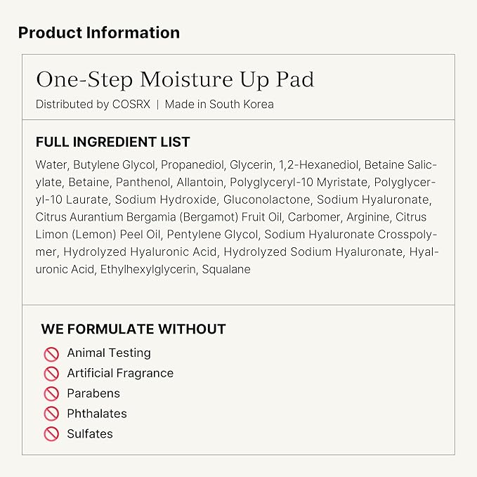Click the Animal Testing label

click(x=108, y=353)
